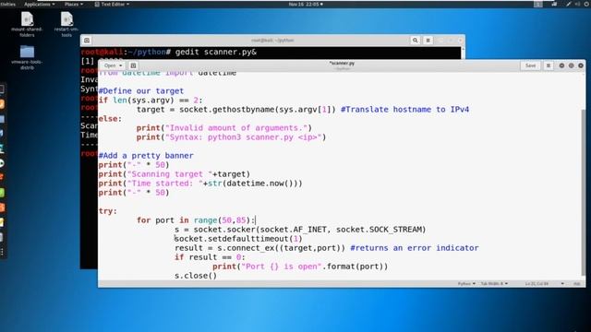Click the 'Syntax: python3 scanner.py <ip>' string

tap(244, 137)
